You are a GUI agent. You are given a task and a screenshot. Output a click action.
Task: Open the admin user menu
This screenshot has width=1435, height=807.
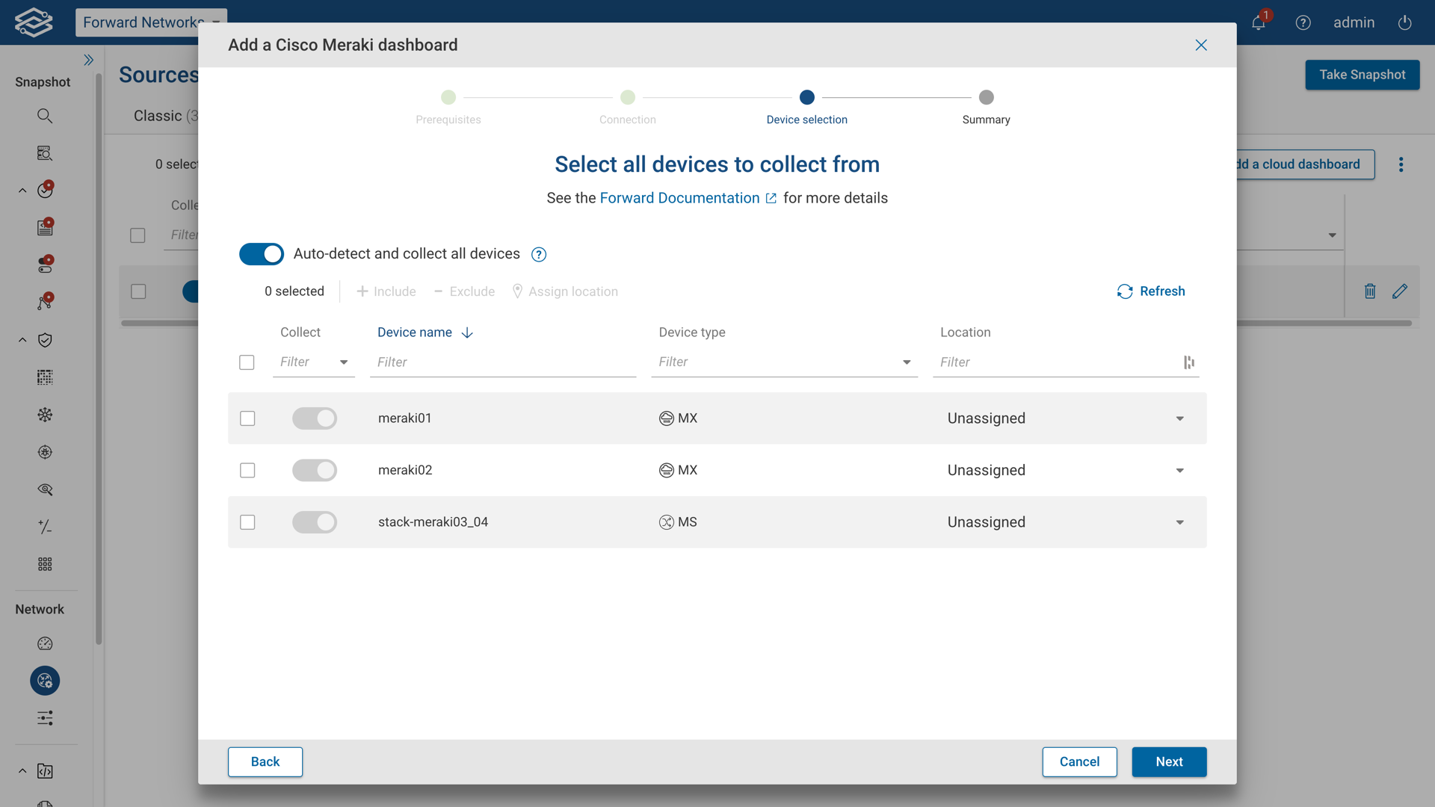pos(1354,22)
